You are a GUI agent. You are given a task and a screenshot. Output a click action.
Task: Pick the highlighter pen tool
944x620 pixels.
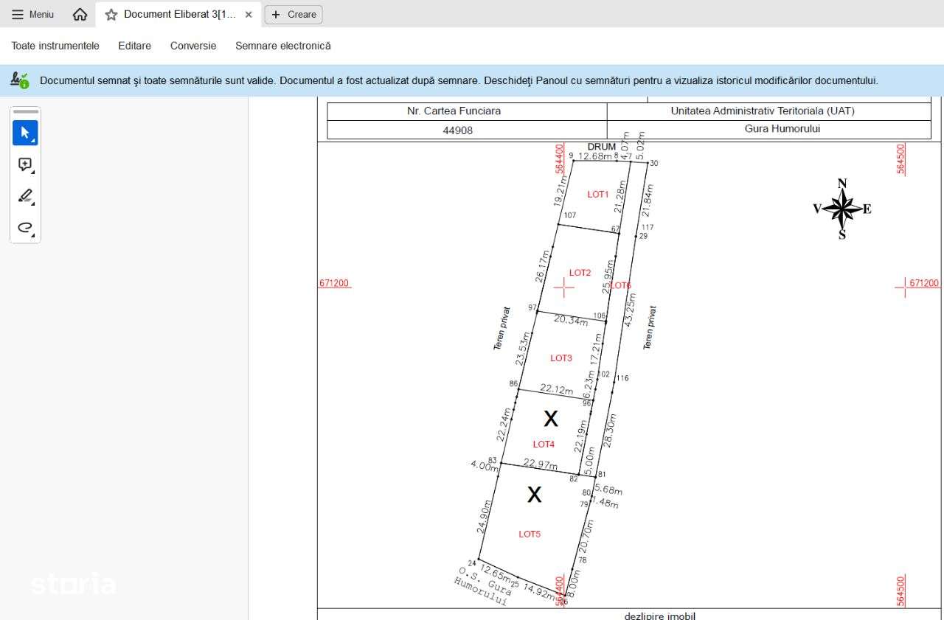25,196
